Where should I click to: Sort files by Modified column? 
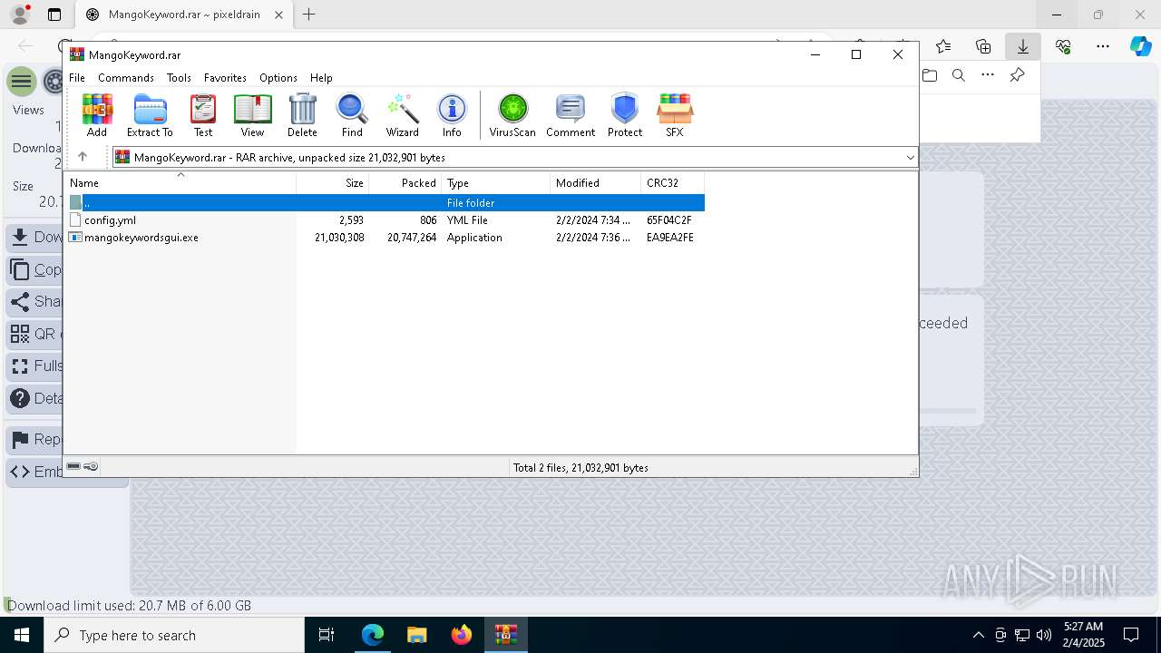596,183
